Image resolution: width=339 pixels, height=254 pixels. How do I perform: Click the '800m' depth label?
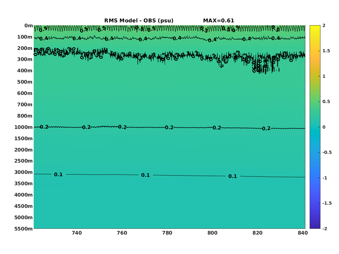point(25,116)
